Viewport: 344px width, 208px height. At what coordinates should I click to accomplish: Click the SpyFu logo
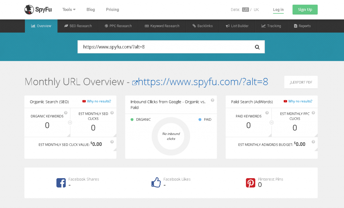point(38,10)
